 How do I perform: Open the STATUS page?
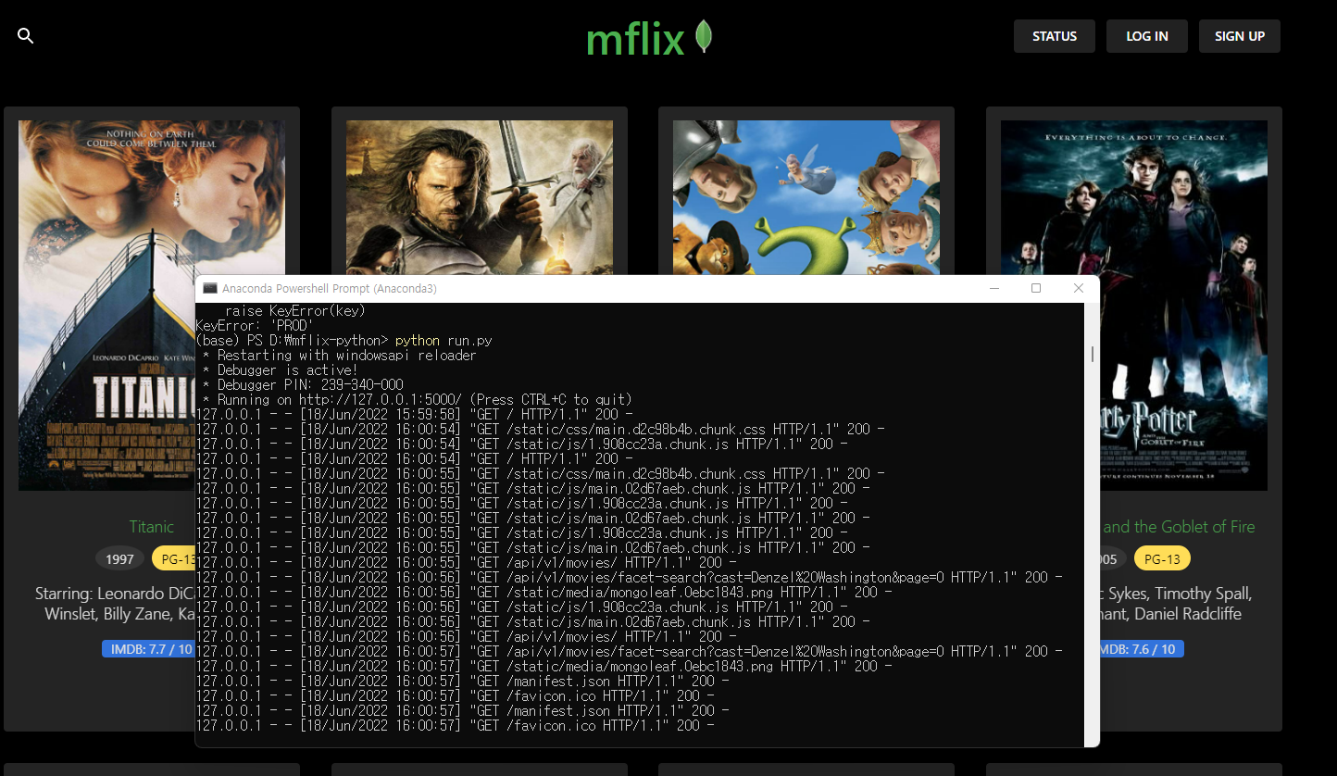point(1055,36)
